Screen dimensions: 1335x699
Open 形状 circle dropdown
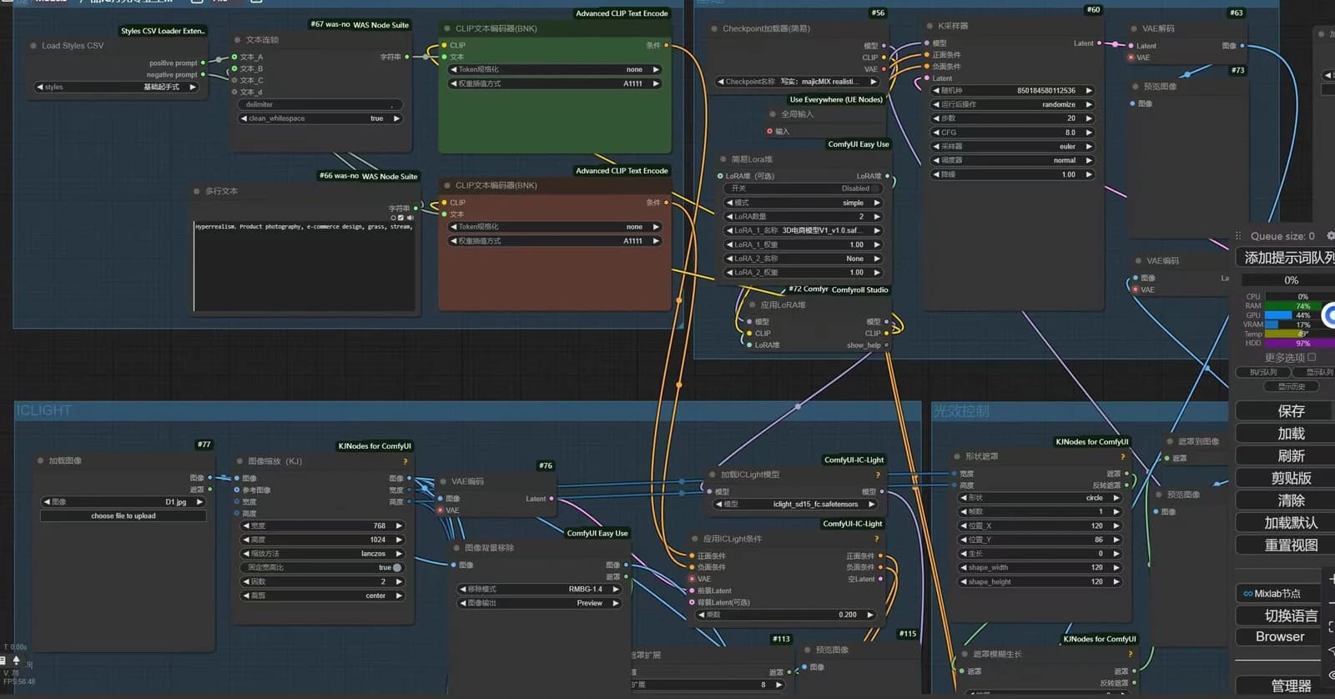tap(1040, 498)
